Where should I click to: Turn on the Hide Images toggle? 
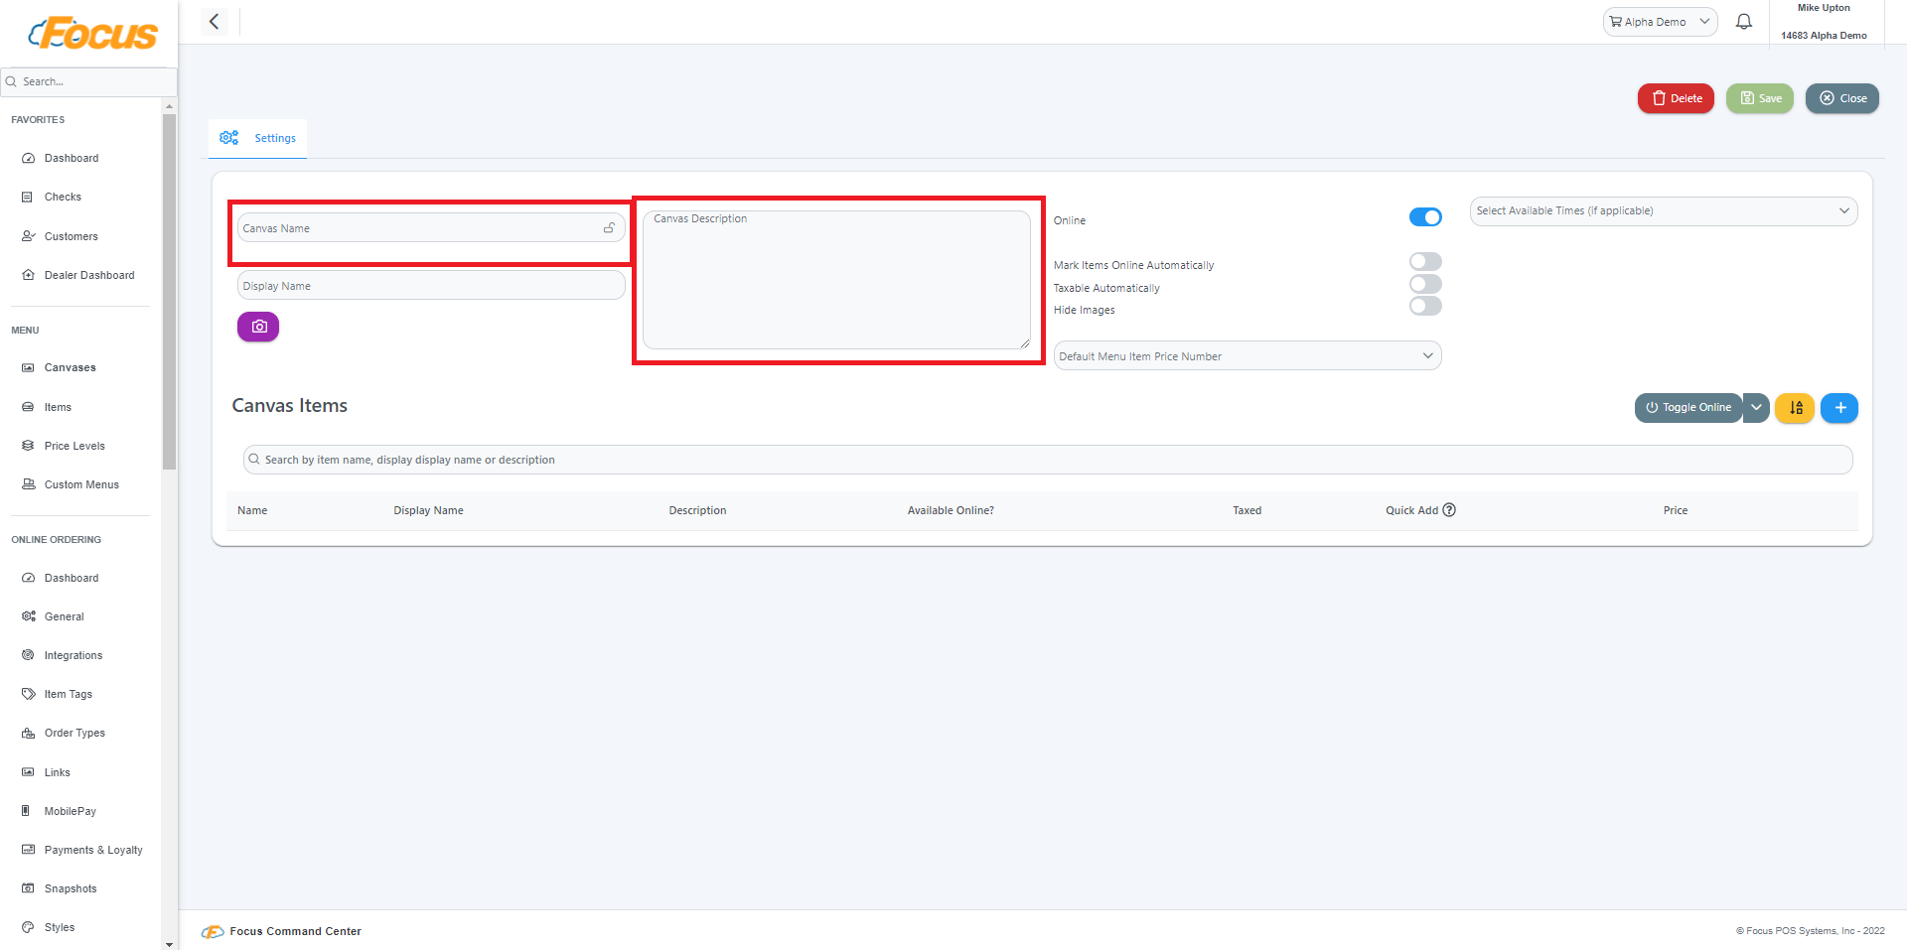click(x=1425, y=306)
